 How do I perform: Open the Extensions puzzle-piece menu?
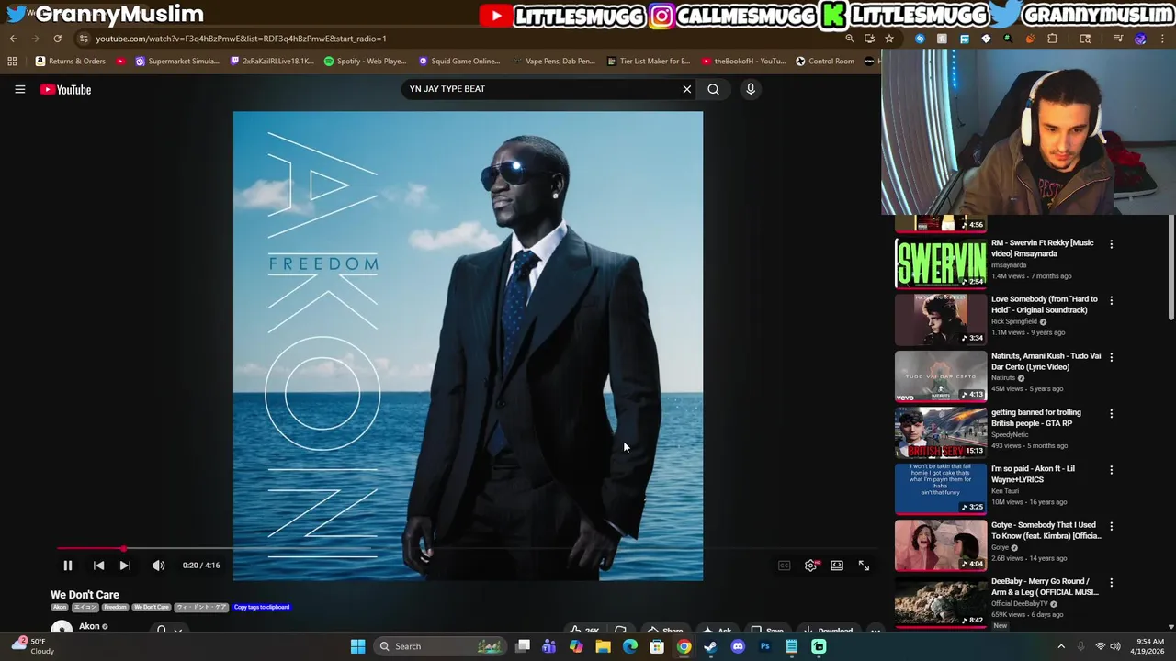(1052, 39)
